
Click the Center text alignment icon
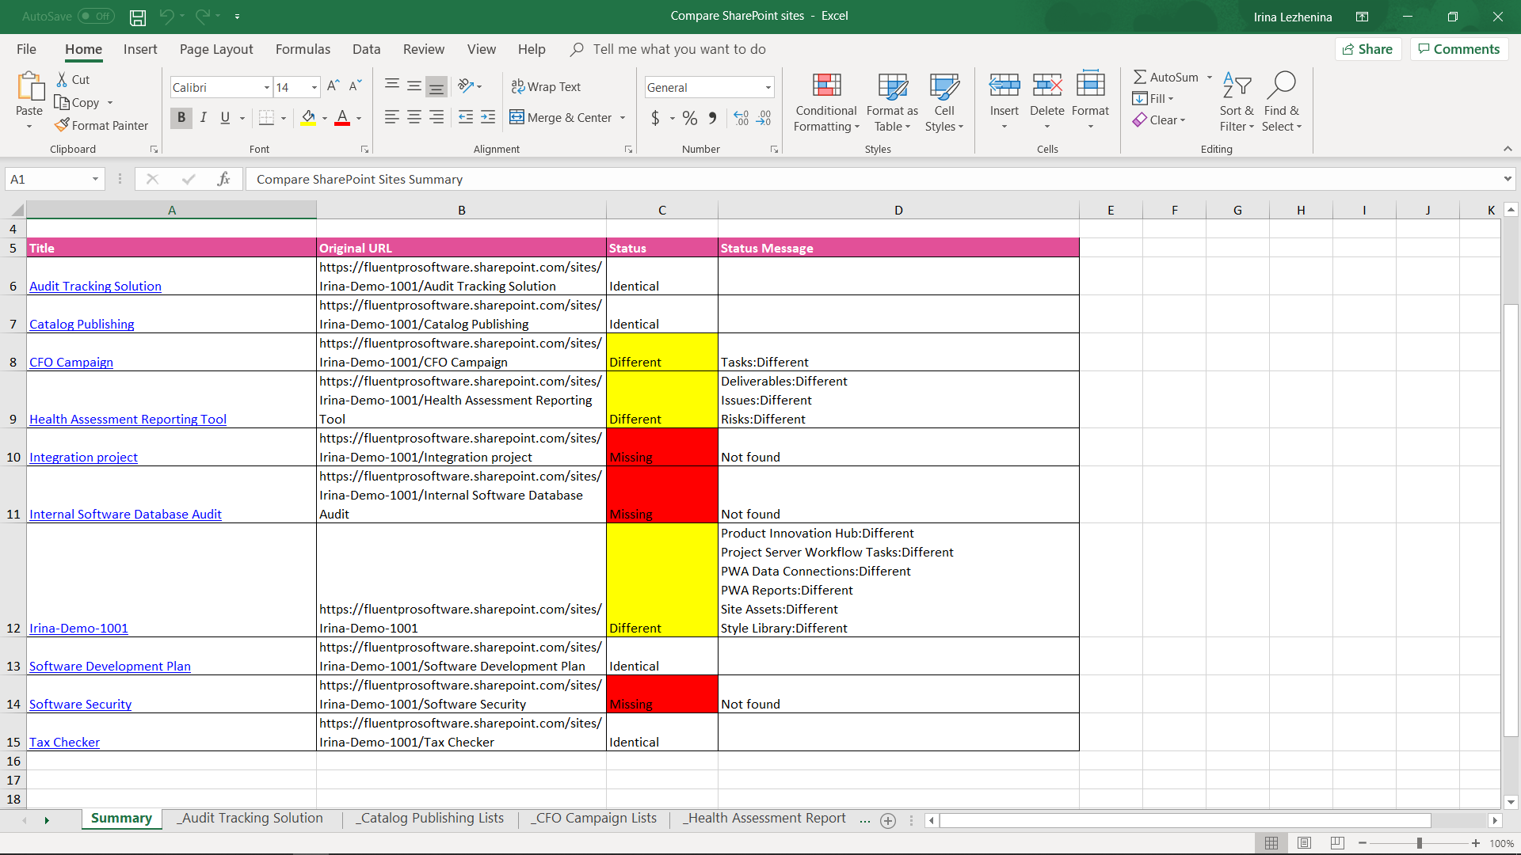(414, 117)
